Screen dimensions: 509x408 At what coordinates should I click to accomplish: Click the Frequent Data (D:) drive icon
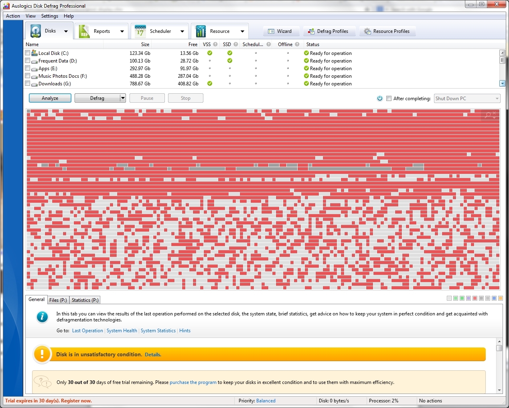coord(34,61)
